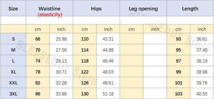This screenshot has height=99, width=214.
Task: Select the length value 101
Action: click(x=178, y=83)
